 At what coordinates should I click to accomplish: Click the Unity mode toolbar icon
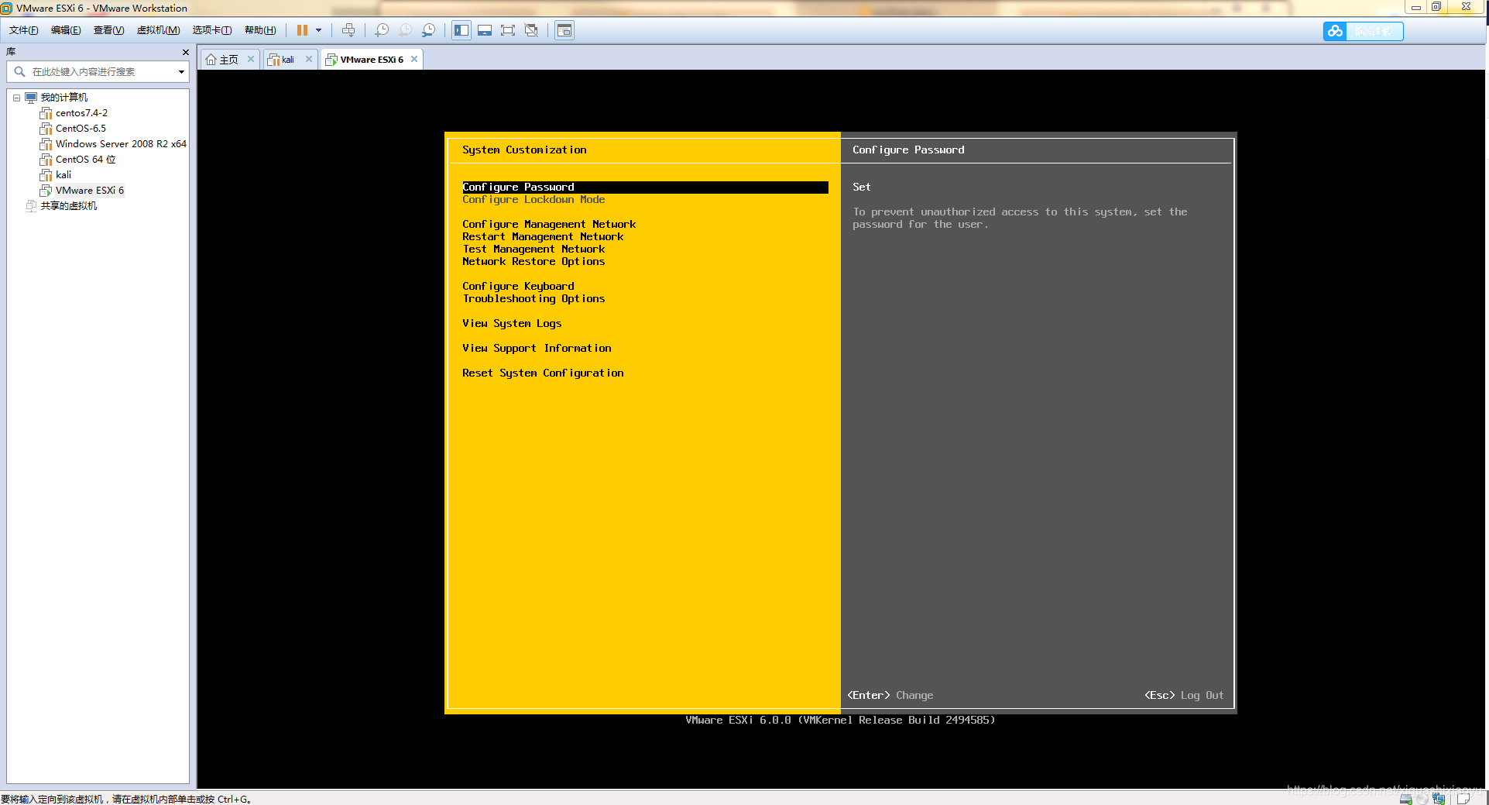(531, 30)
